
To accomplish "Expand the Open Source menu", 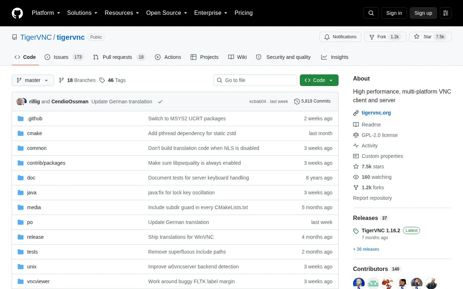I will 167,13.
